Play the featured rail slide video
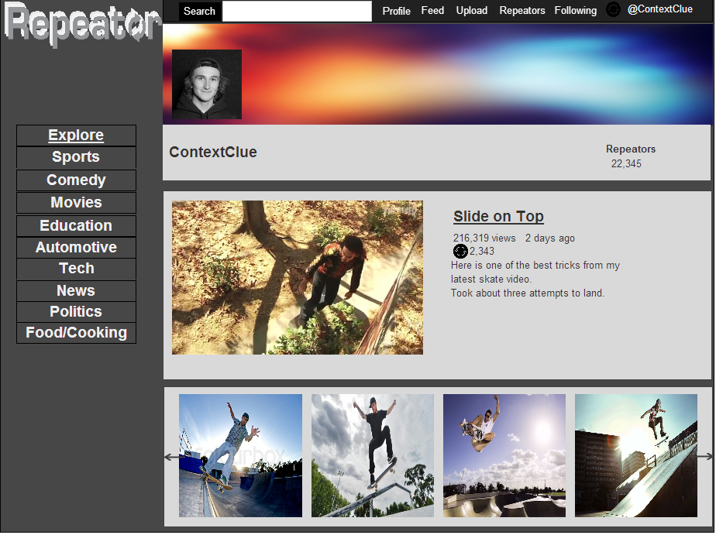The height and width of the screenshot is (535, 716). (298, 277)
